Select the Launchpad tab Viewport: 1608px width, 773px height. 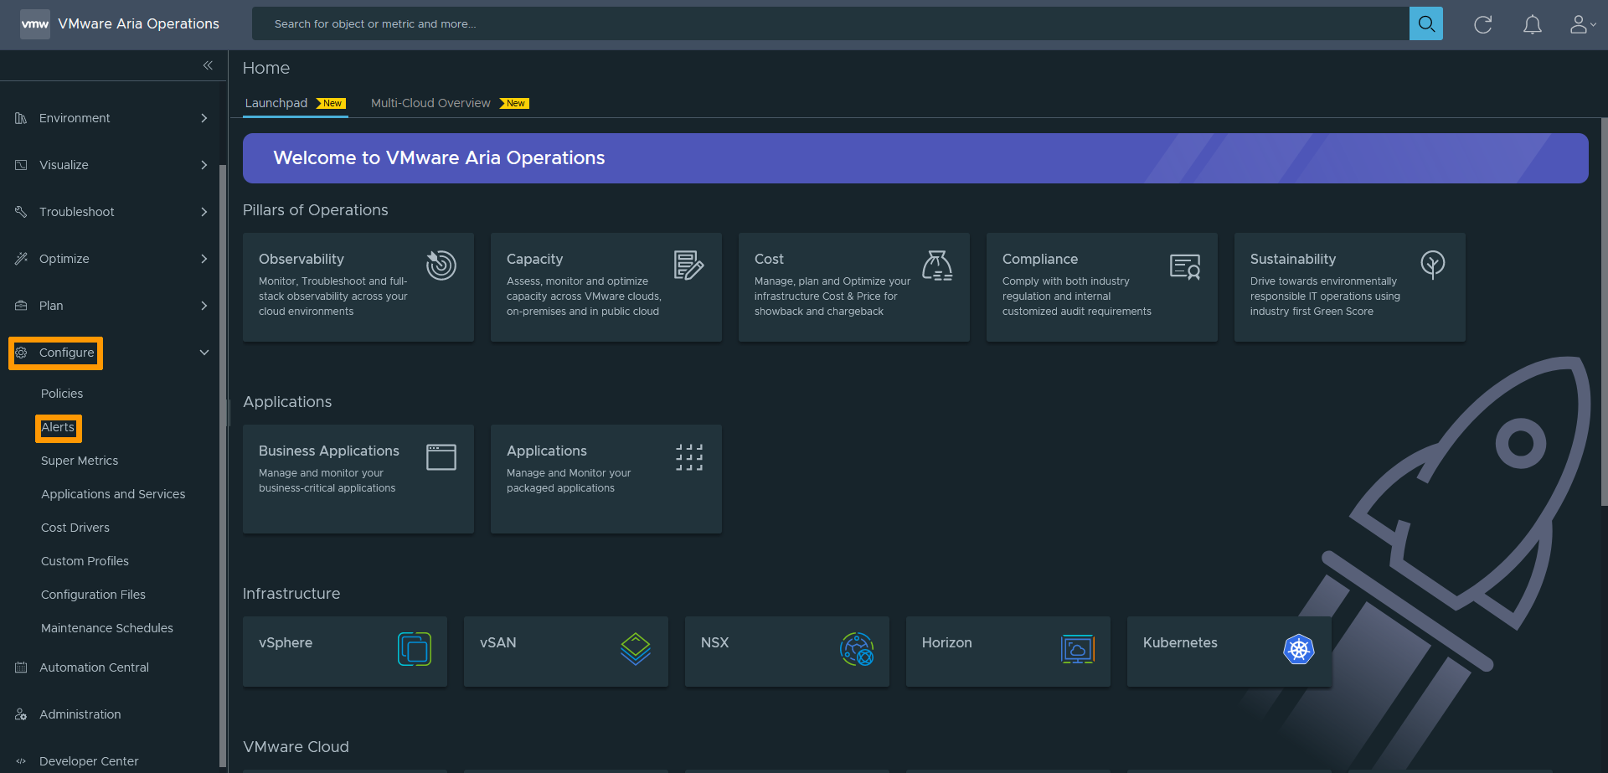[x=276, y=103]
